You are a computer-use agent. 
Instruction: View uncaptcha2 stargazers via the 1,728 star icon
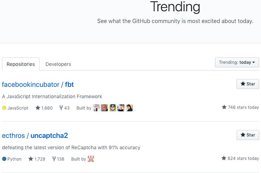tap(31, 159)
